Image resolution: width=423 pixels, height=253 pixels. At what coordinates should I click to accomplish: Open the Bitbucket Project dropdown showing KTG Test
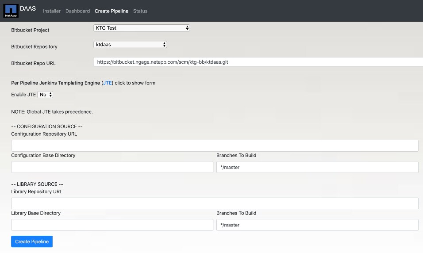142,28
